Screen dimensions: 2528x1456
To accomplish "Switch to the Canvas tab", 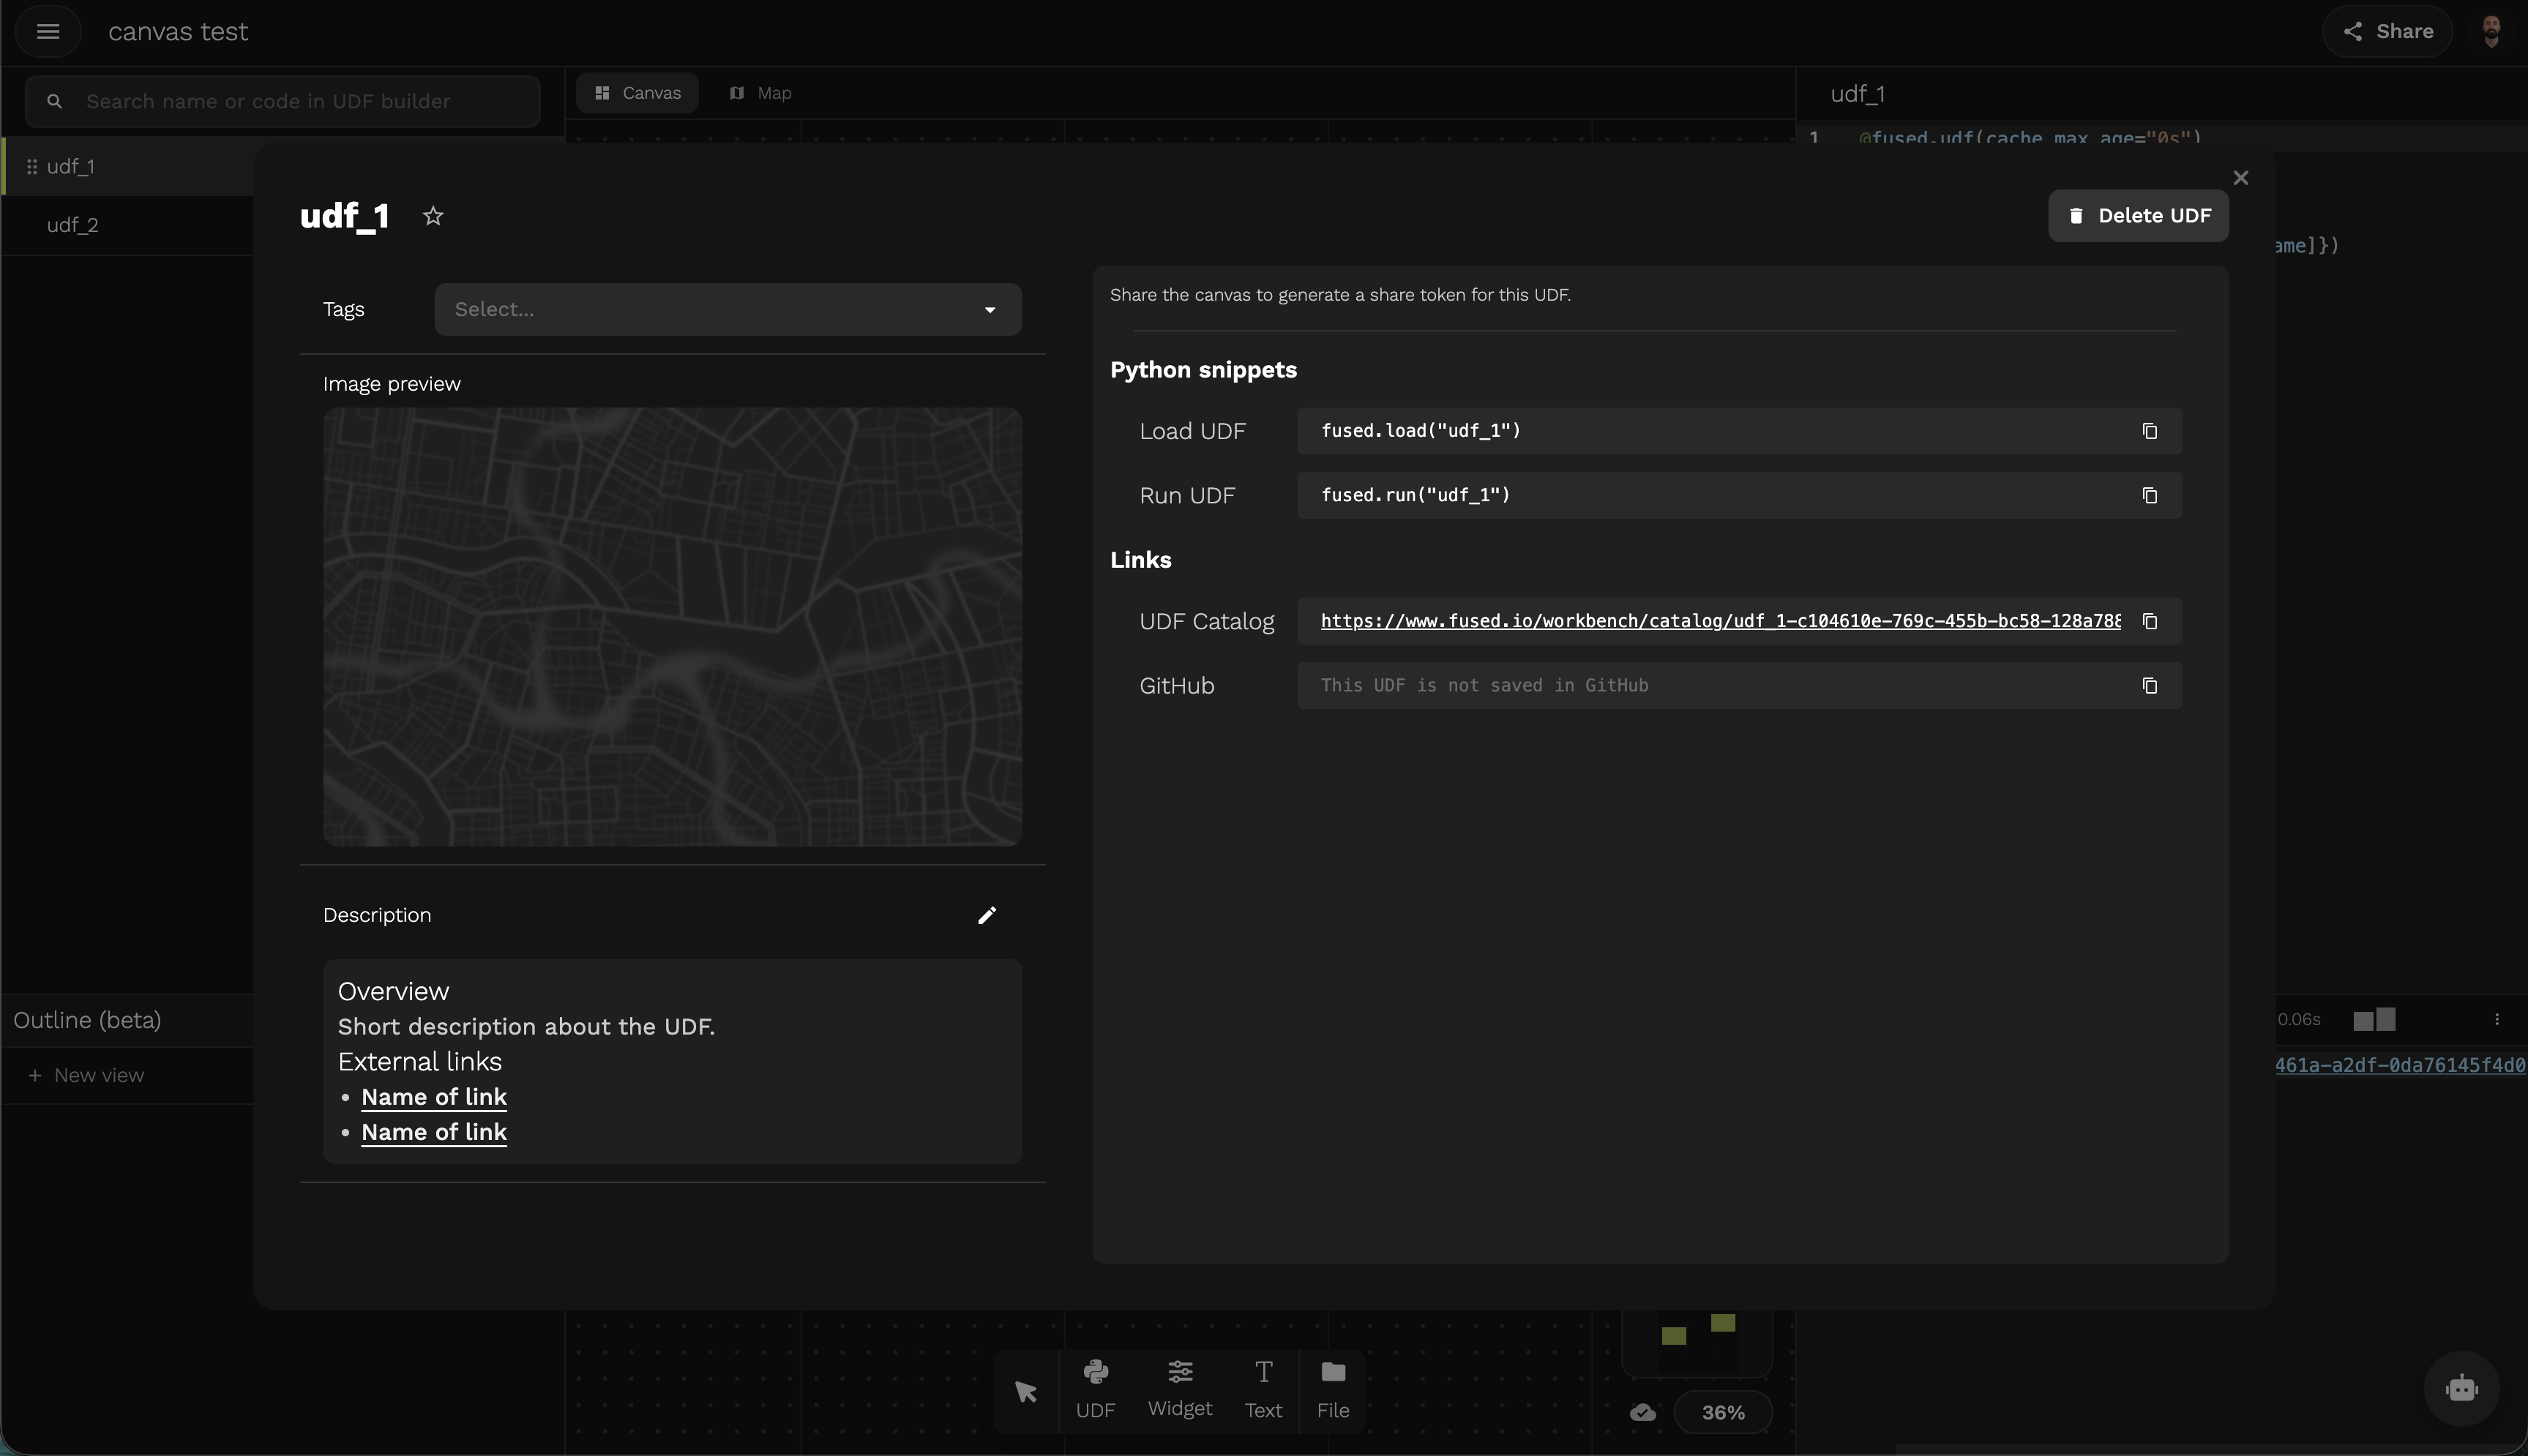I will [x=637, y=93].
